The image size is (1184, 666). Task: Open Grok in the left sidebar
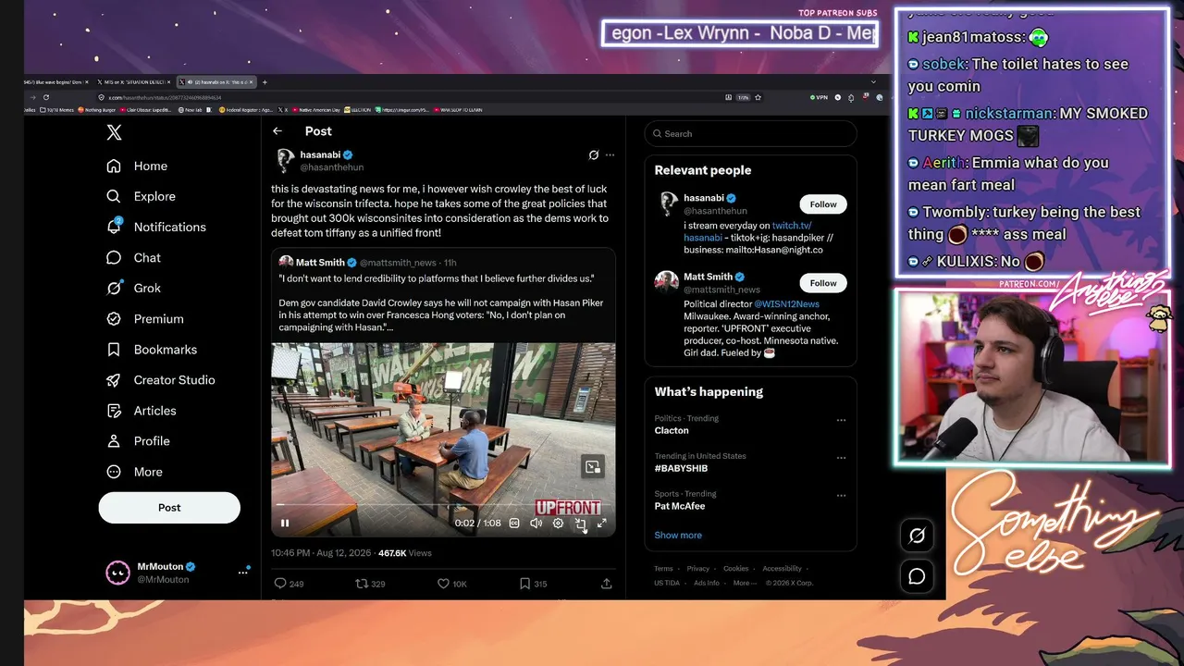(133, 288)
